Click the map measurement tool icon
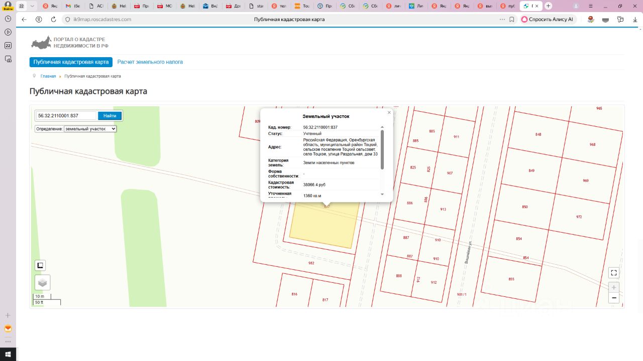This screenshot has height=361, width=643. 41,265
